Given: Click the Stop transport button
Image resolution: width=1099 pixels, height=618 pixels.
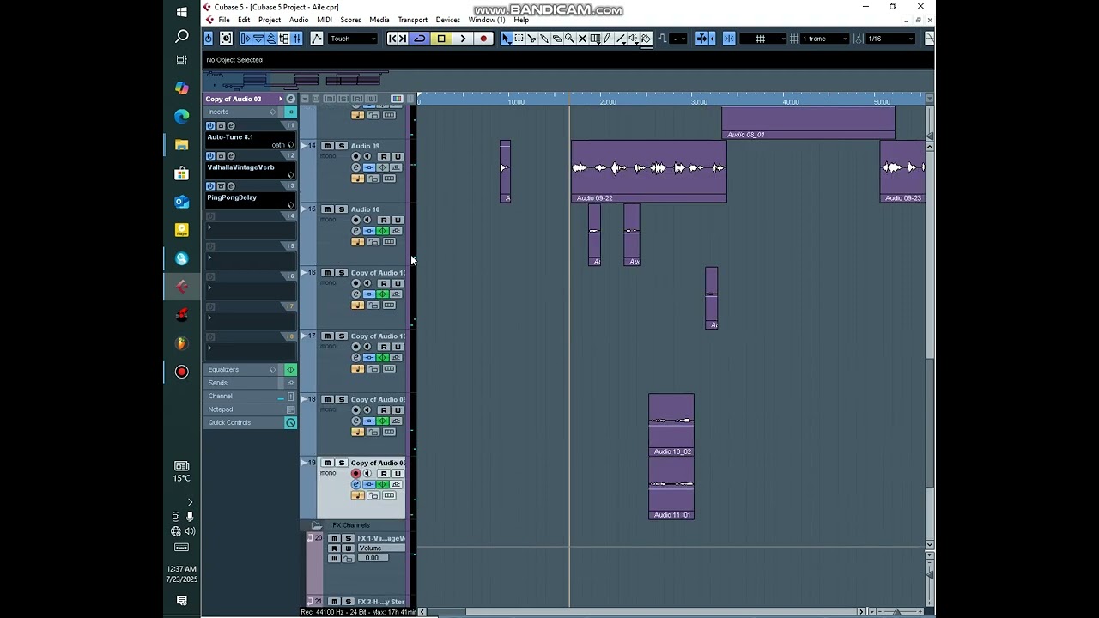Looking at the screenshot, I should point(441,39).
